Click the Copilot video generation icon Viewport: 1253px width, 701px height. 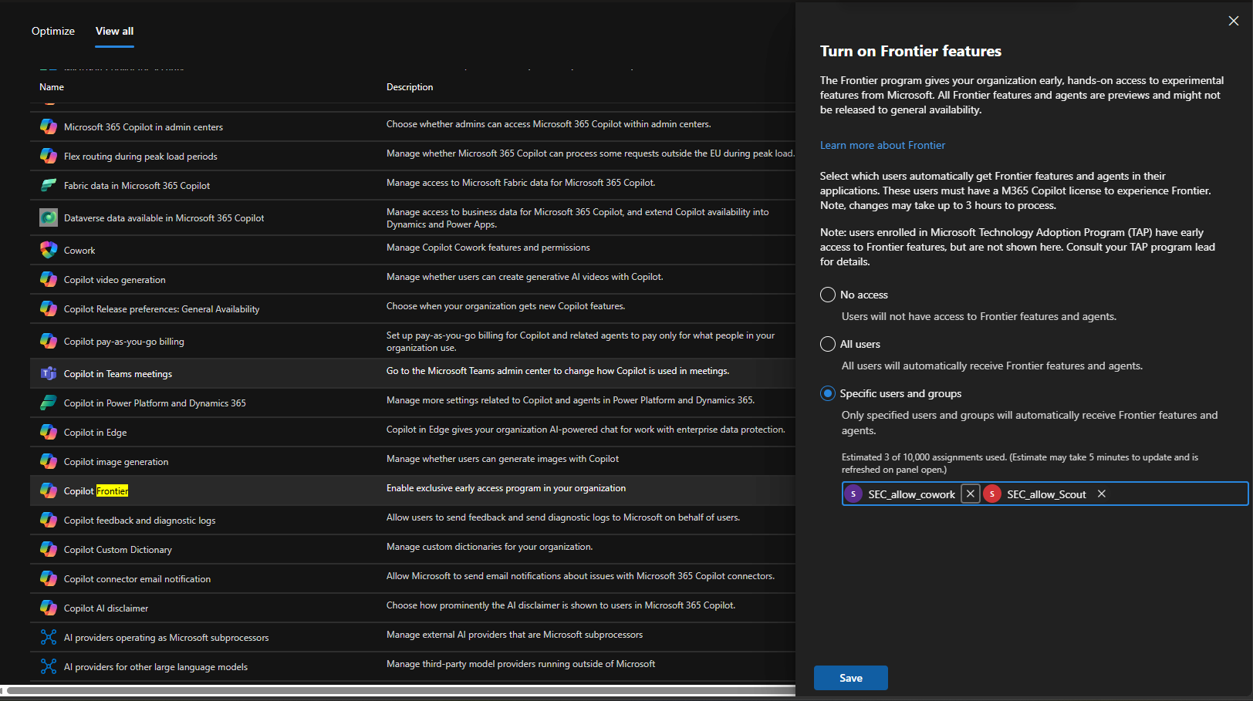tap(49, 279)
